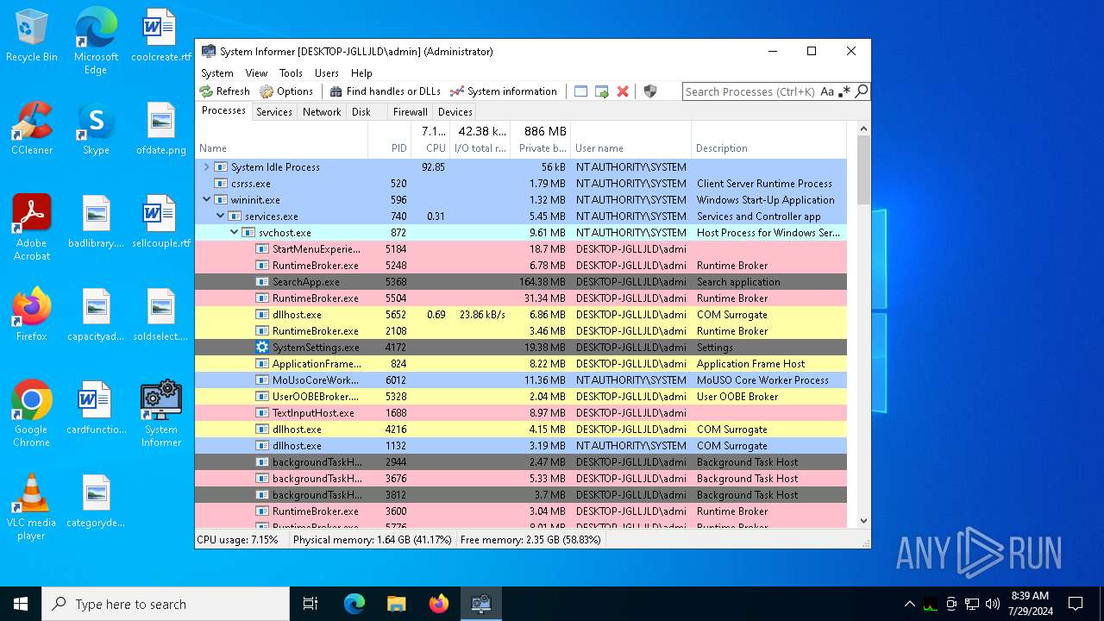
Task: Select the ApplicationFrameHost process row
Action: (521, 364)
